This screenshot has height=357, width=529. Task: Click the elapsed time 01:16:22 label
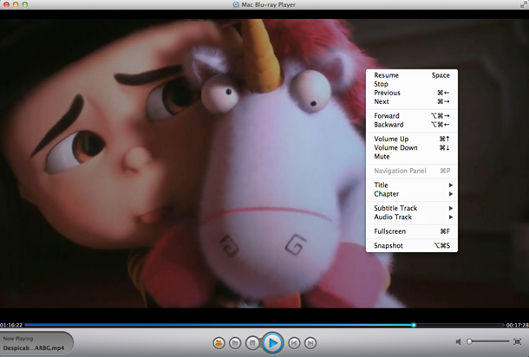pos(11,325)
